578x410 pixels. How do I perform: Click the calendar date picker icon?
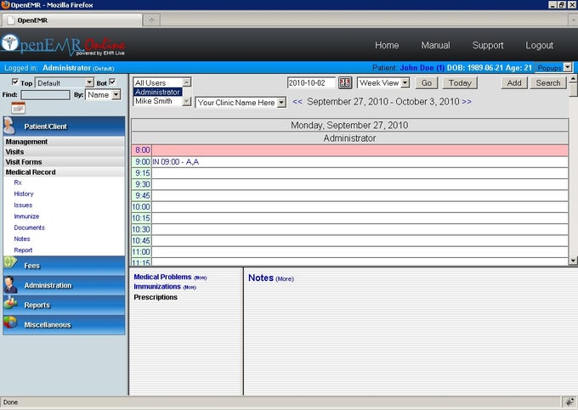[x=345, y=83]
